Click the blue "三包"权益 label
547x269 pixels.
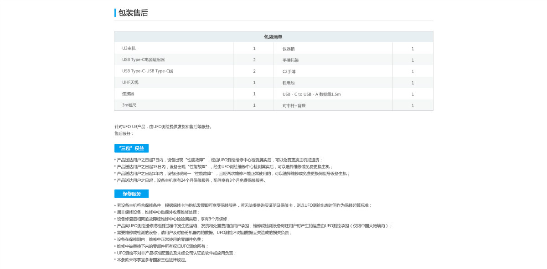pyautogui.click(x=131, y=149)
